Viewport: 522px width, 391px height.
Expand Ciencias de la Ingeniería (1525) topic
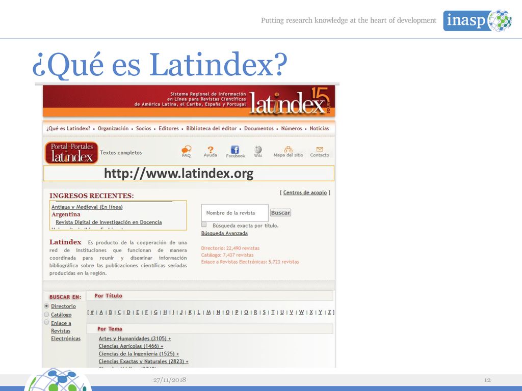pyautogui.click(x=139, y=354)
